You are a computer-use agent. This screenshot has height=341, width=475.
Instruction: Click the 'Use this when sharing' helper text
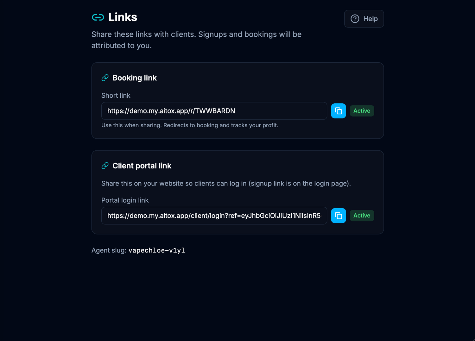(x=190, y=125)
